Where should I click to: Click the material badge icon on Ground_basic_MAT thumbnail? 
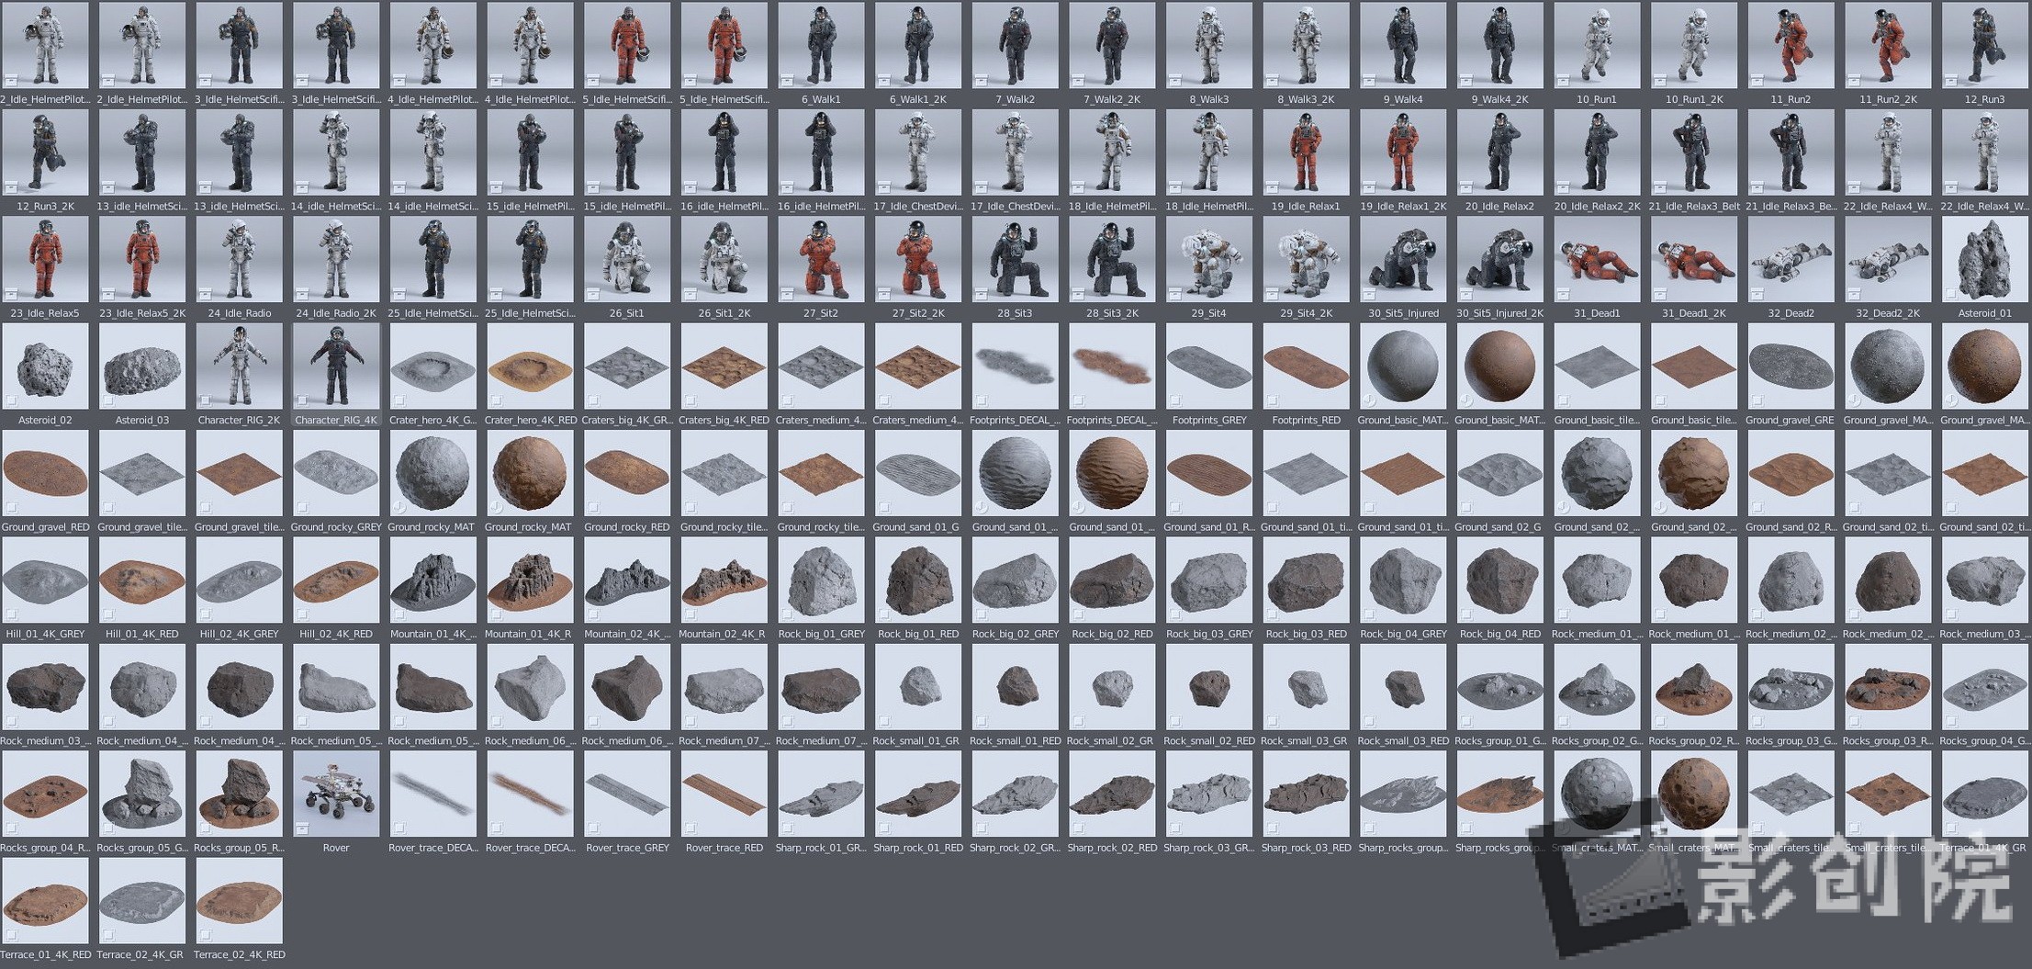coord(1369,400)
